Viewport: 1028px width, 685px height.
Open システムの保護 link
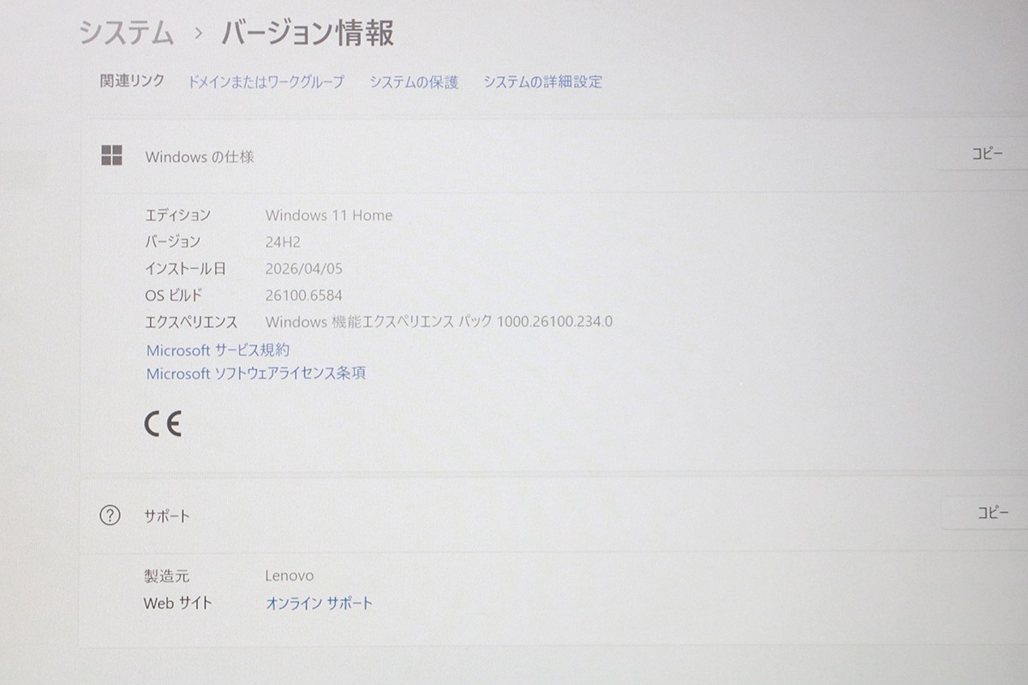(415, 82)
